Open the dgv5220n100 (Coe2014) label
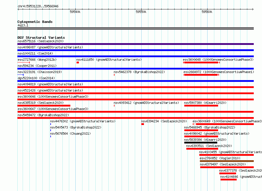This screenshot has width=262, height=191. (x=36, y=78)
